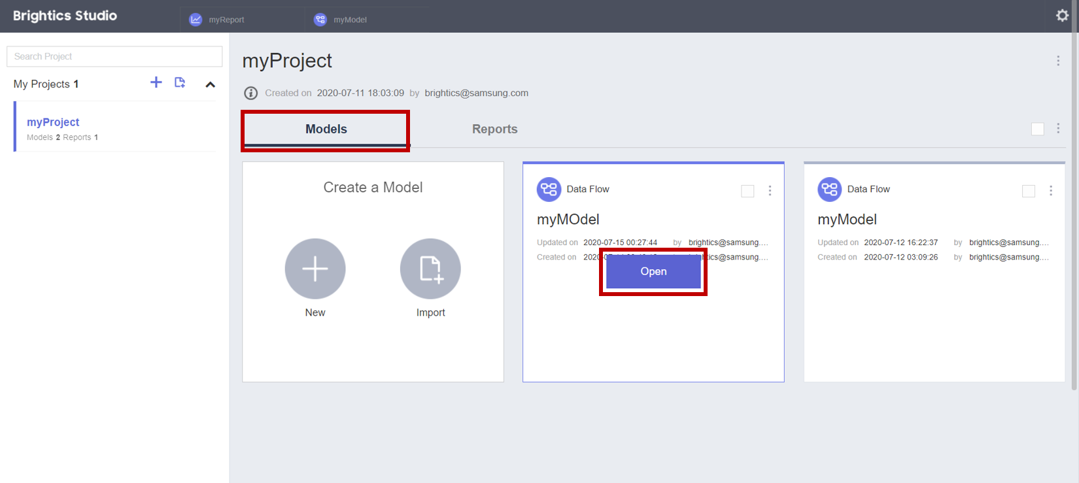Click the myReport tab chart icon
Screen dimensions: 1079x483
[x=196, y=20]
